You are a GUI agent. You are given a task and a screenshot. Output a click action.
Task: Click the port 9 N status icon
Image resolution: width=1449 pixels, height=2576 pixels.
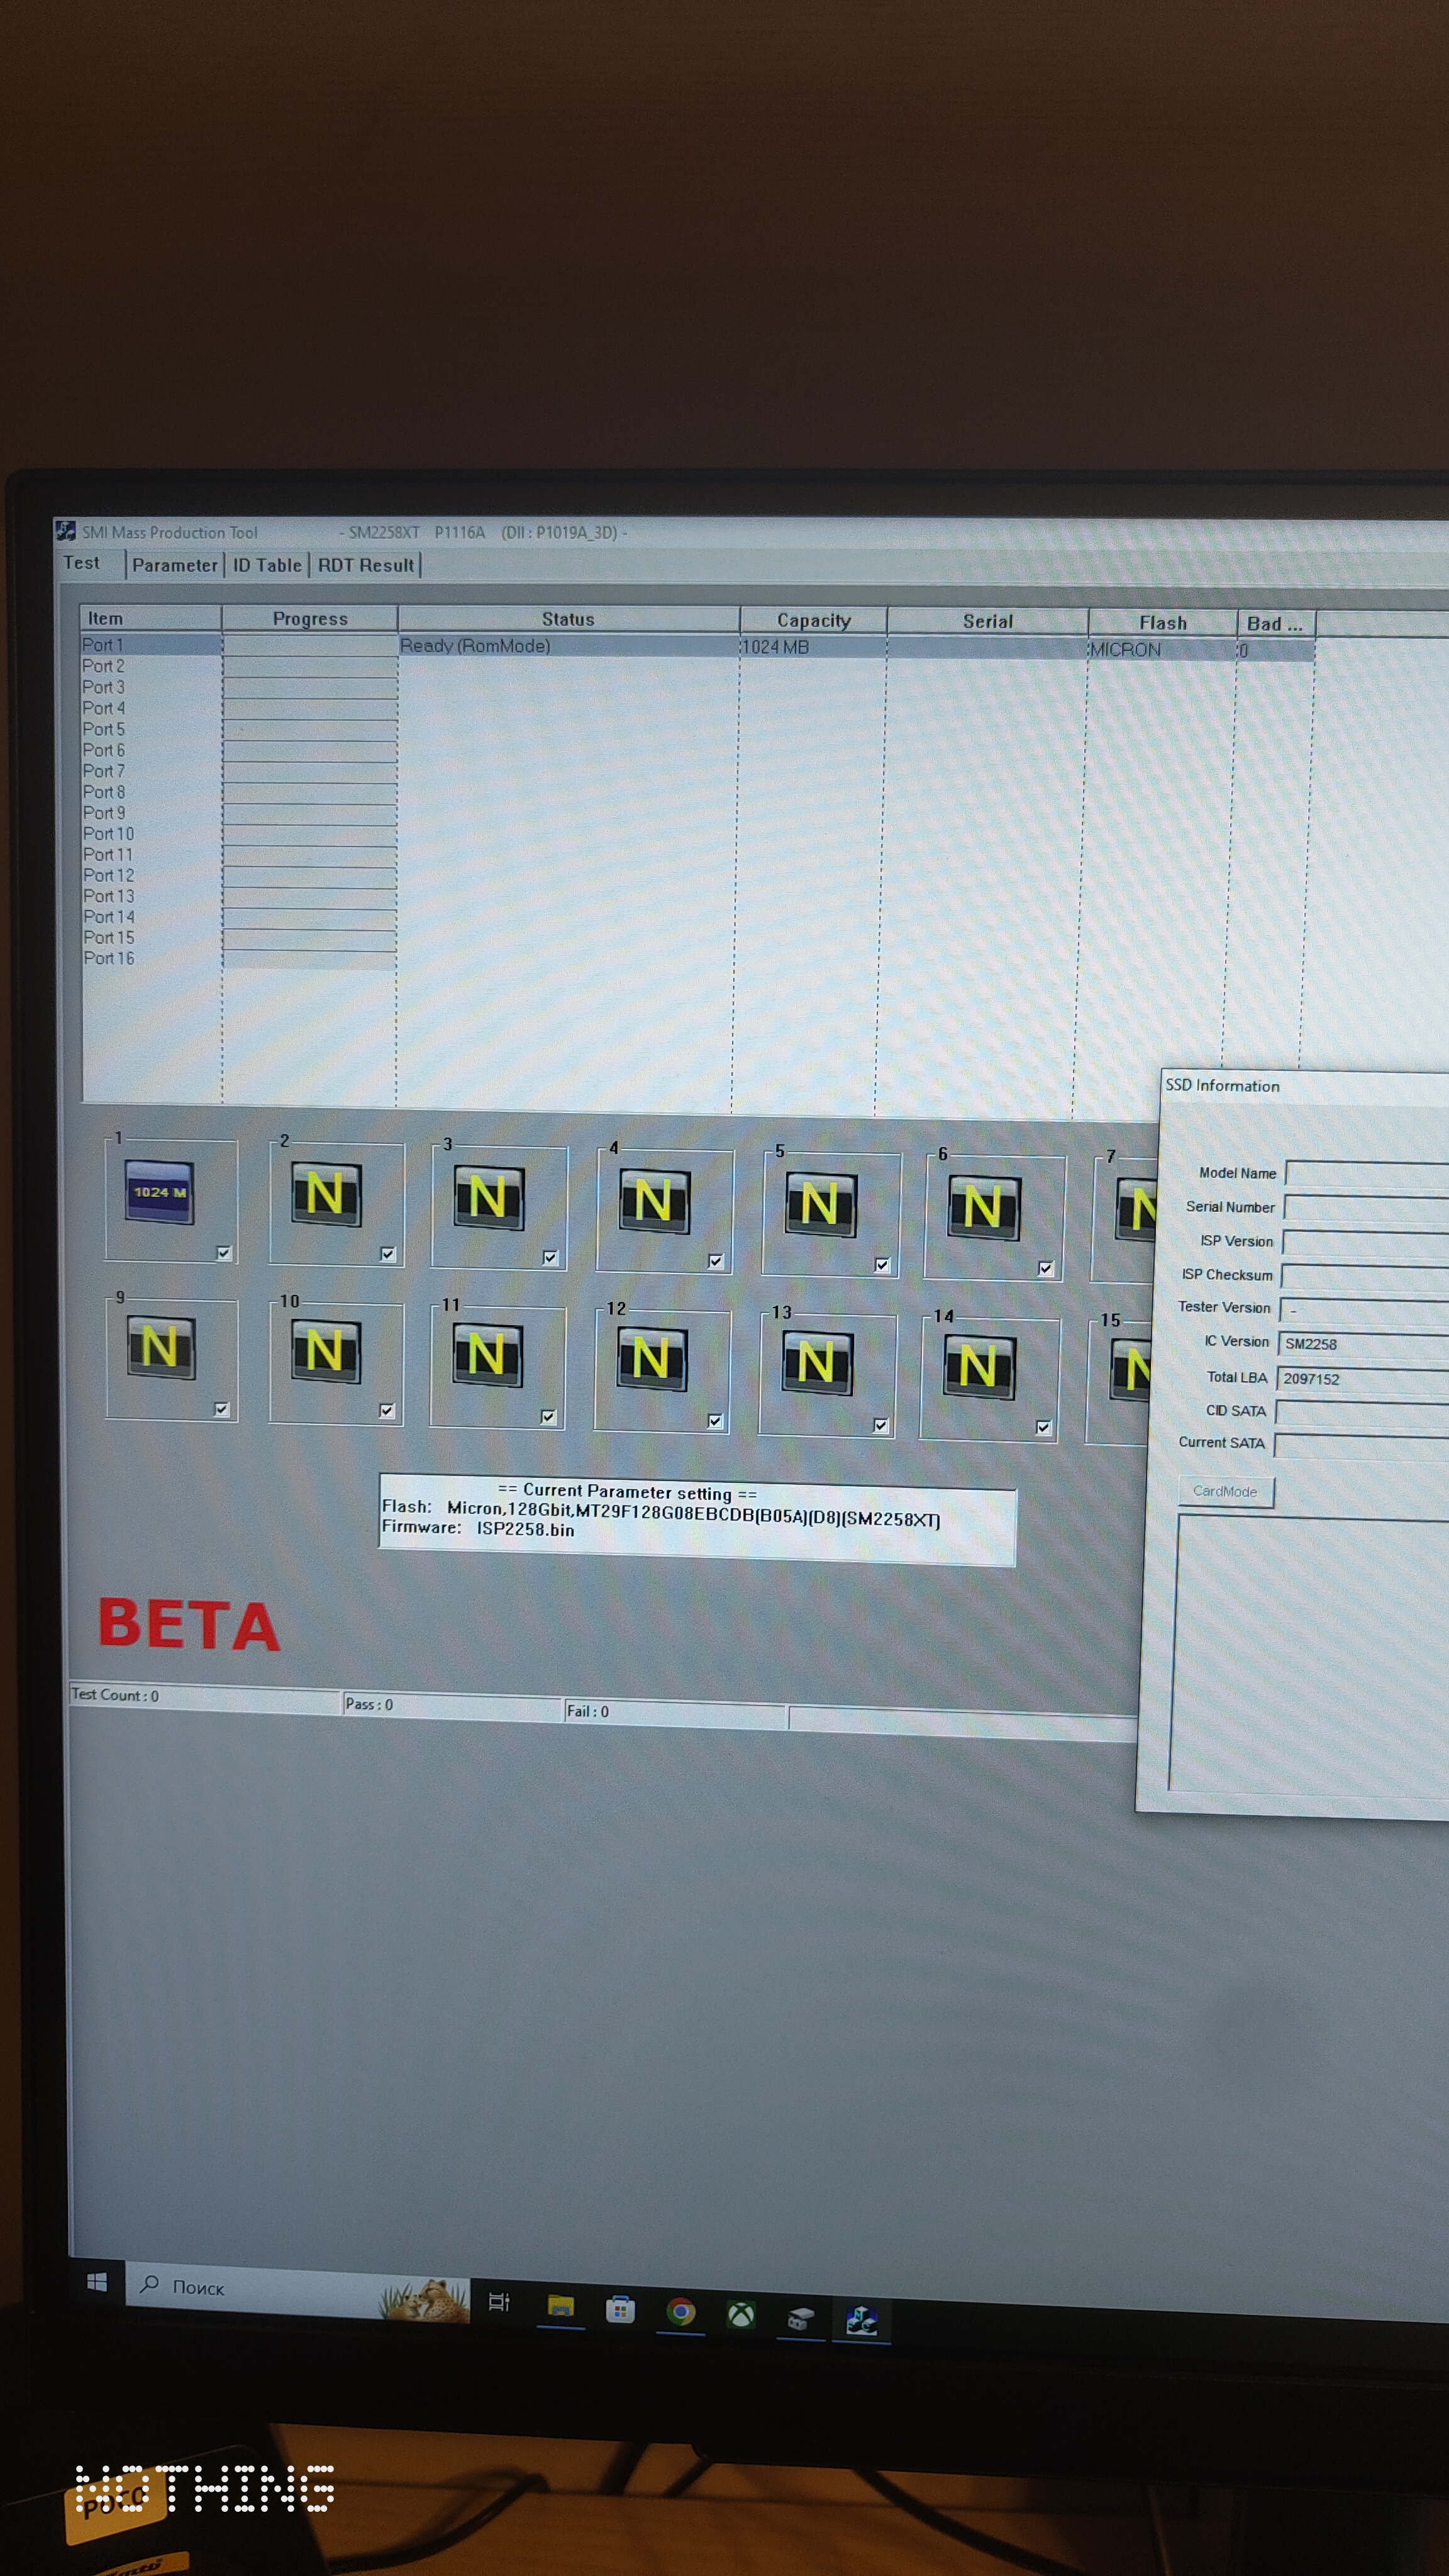point(161,1347)
